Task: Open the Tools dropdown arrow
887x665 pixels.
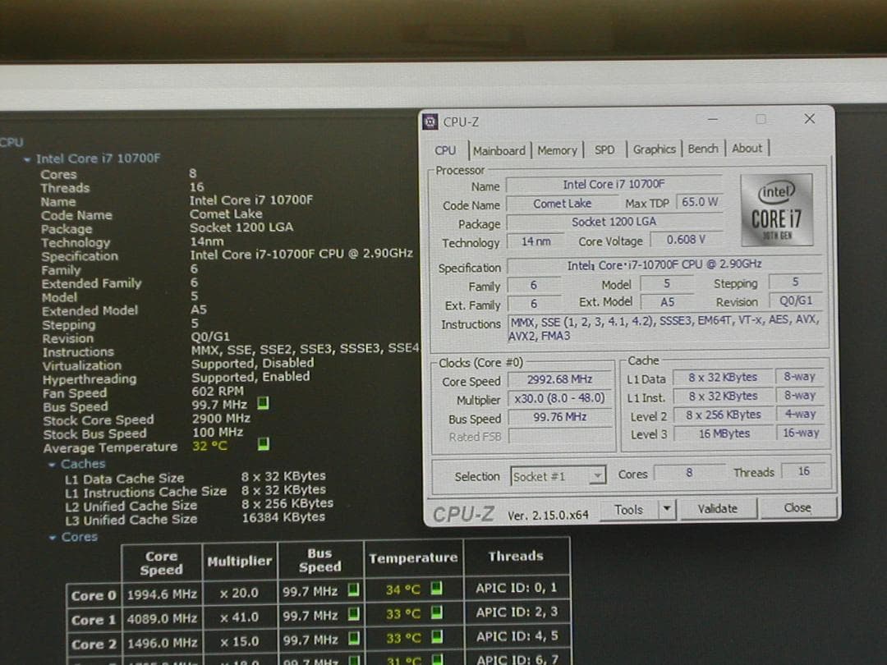Action: click(667, 509)
